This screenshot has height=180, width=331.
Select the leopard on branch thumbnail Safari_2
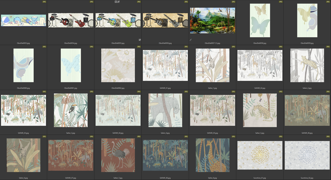click(x=307, y=65)
